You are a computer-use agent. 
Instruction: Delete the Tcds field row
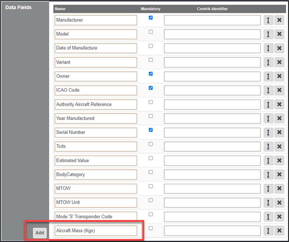[279, 147]
